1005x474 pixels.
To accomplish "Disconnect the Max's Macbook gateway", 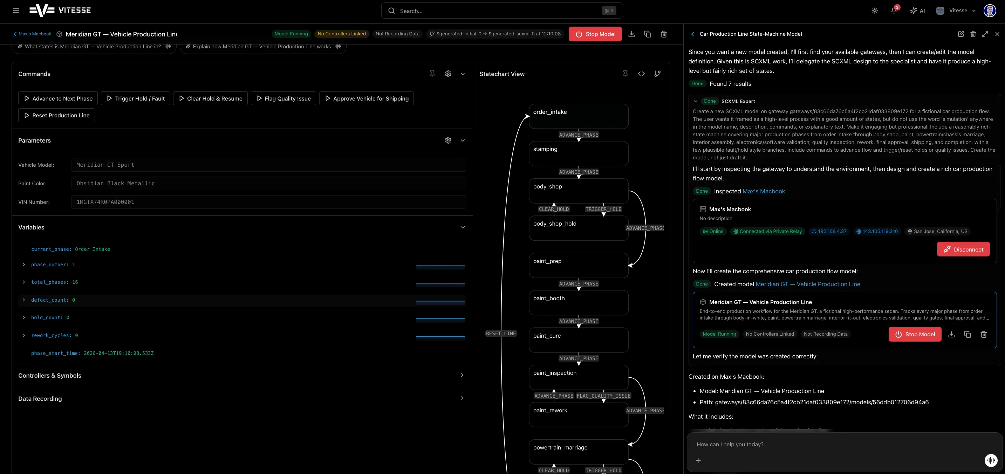I will pyautogui.click(x=963, y=249).
